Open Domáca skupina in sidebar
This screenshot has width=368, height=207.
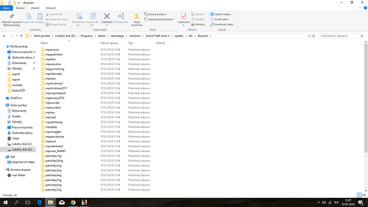[20, 170]
